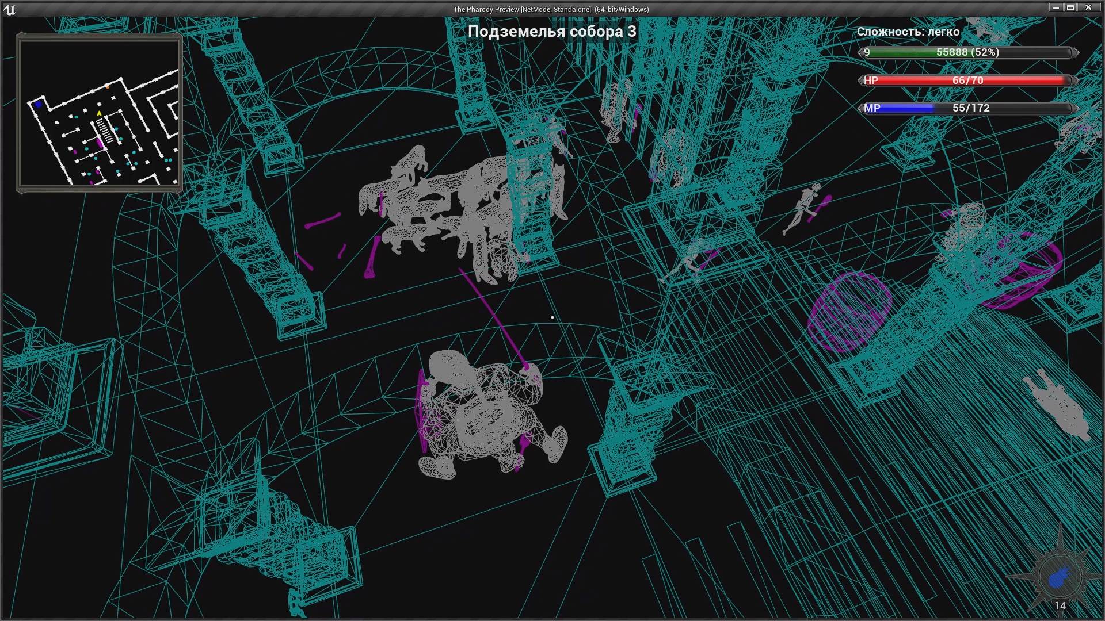Image resolution: width=1105 pixels, height=621 pixels.
Task: Click the white crosshair dot in viewport center
Action: pyautogui.click(x=552, y=317)
